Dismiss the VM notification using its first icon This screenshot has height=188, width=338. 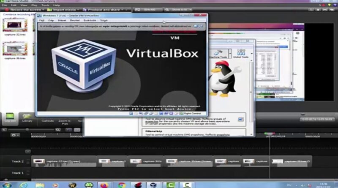click(x=196, y=26)
